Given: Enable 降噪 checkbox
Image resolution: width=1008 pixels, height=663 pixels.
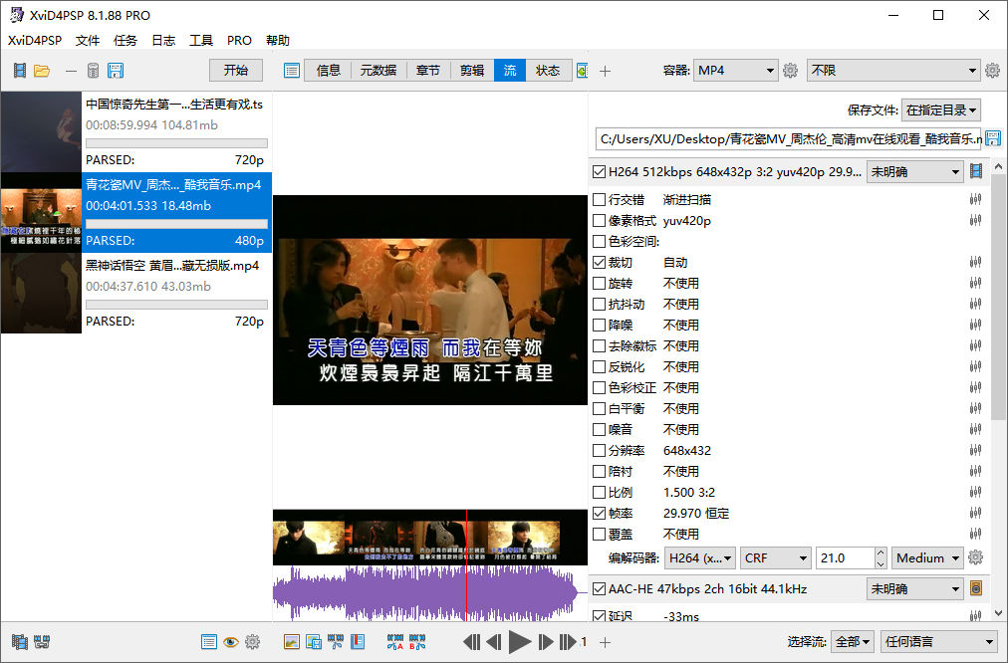Looking at the screenshot, I should (x=599, y=325).
